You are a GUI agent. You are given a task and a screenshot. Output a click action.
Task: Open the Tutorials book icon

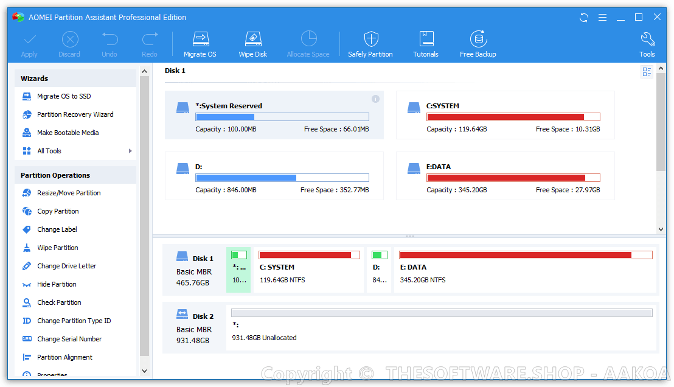[426, 39]
